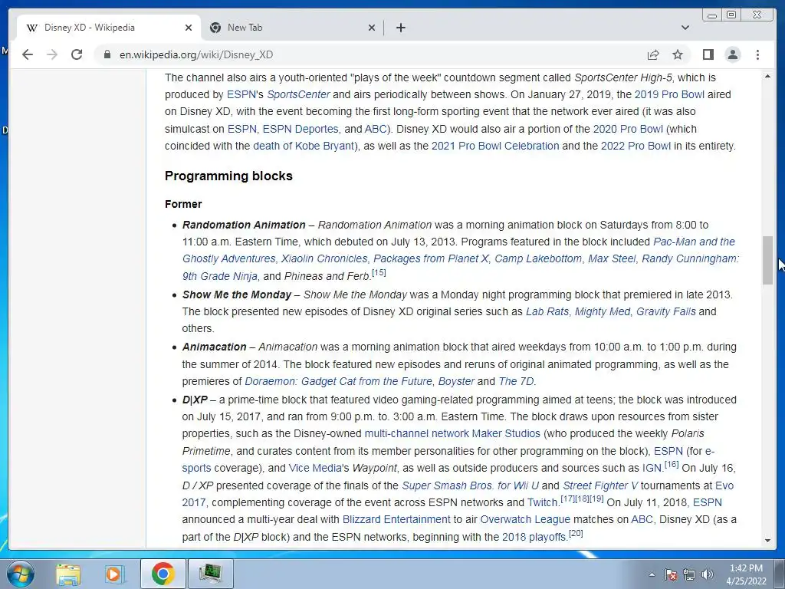785x589 pixels.
Task: Open the IGN link
Action: click(x=652, y=469)
